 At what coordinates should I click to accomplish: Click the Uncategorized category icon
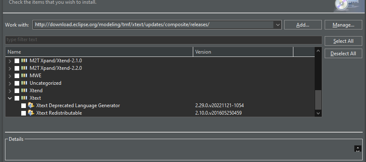(24, 83)
